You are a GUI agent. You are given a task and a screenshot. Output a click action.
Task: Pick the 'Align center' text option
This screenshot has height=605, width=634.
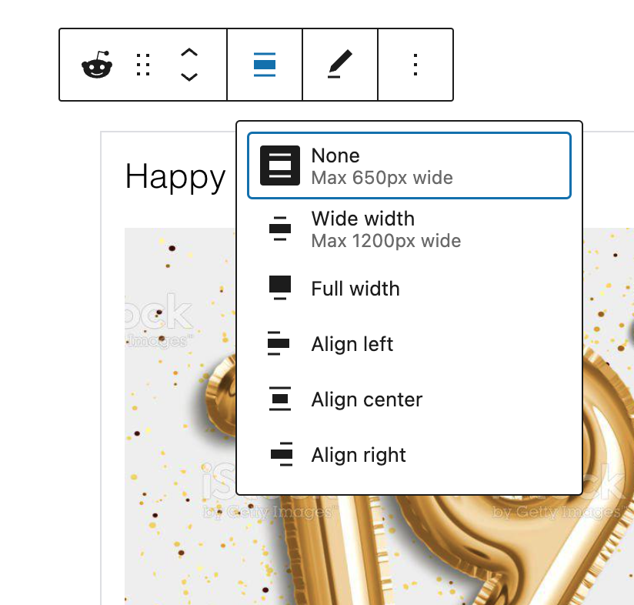(x=366, y=399)
